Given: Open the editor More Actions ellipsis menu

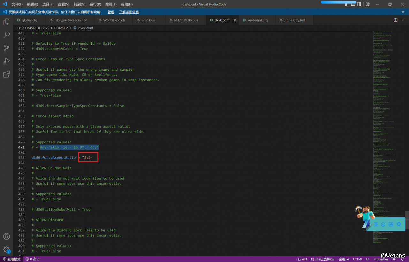Looking at the screenshot, I should tap(402, 20).
